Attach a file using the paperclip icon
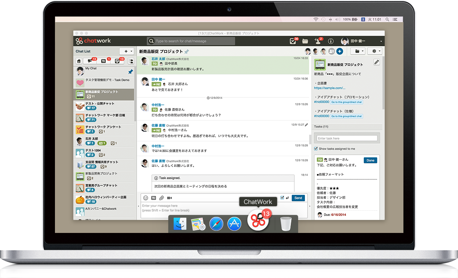This screenshot has width=458, height=278. [x=161, y=198]
